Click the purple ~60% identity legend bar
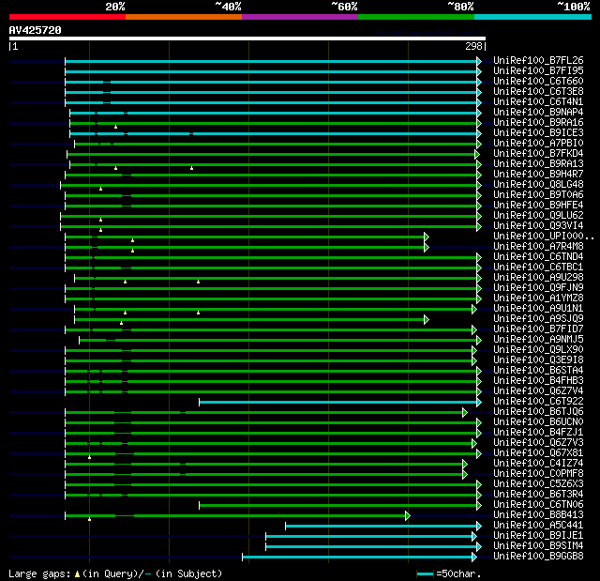This screenshot has height=581, width=600. point(300,17)
